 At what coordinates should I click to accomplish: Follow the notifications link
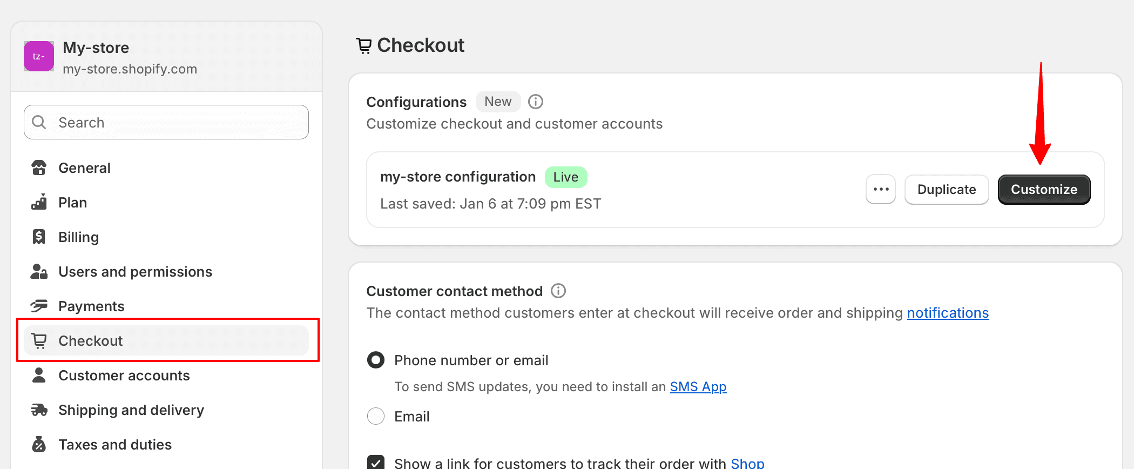pyautogui.click(x=948, y=313)
